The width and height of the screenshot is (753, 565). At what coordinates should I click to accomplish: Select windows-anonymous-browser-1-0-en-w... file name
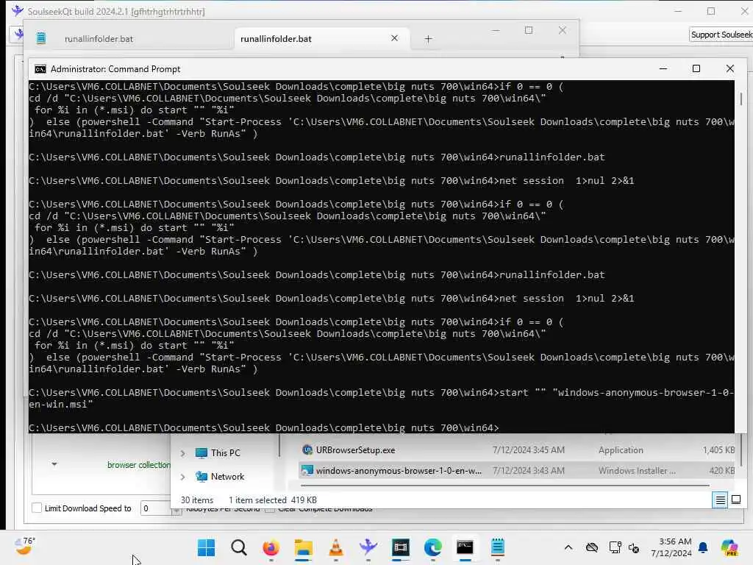[399, 471]
